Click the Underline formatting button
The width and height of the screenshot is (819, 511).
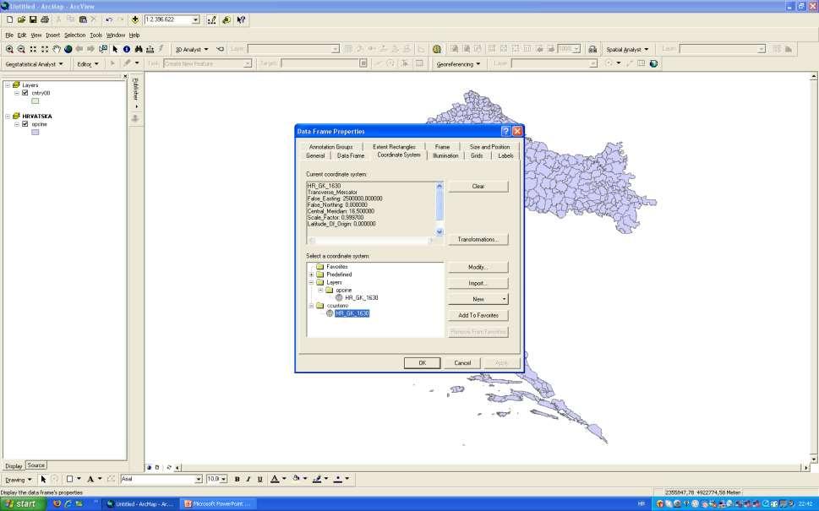tap(259, 479)
